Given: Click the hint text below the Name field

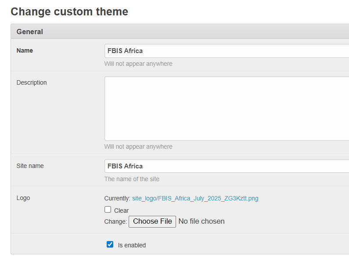Looking at the screenshot, I should [x=138, y=64].
